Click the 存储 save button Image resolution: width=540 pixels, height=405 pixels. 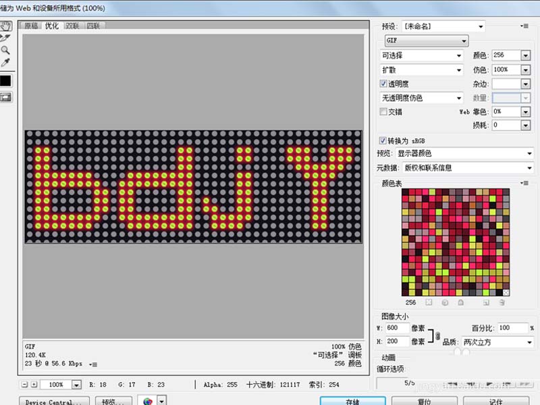coord(352,401)
